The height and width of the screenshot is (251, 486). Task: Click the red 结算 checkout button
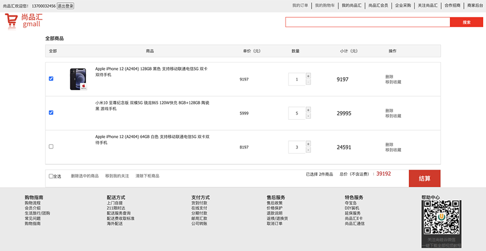[x=424, y=179]
